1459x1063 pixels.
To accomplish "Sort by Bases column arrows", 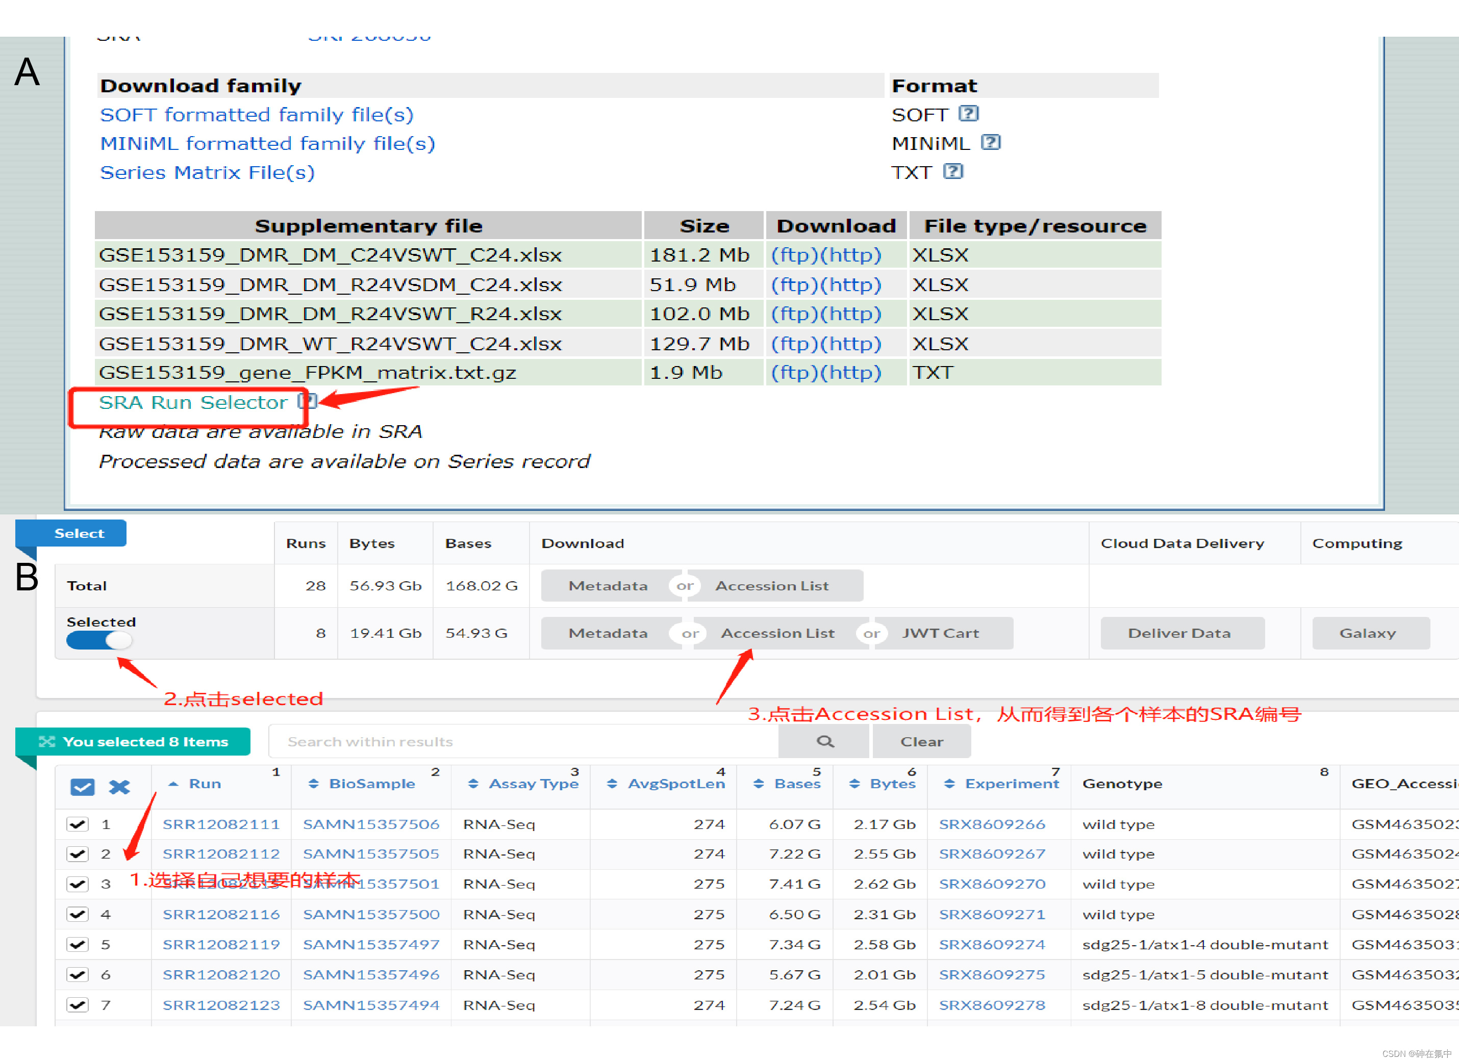I will coord(759,784).
